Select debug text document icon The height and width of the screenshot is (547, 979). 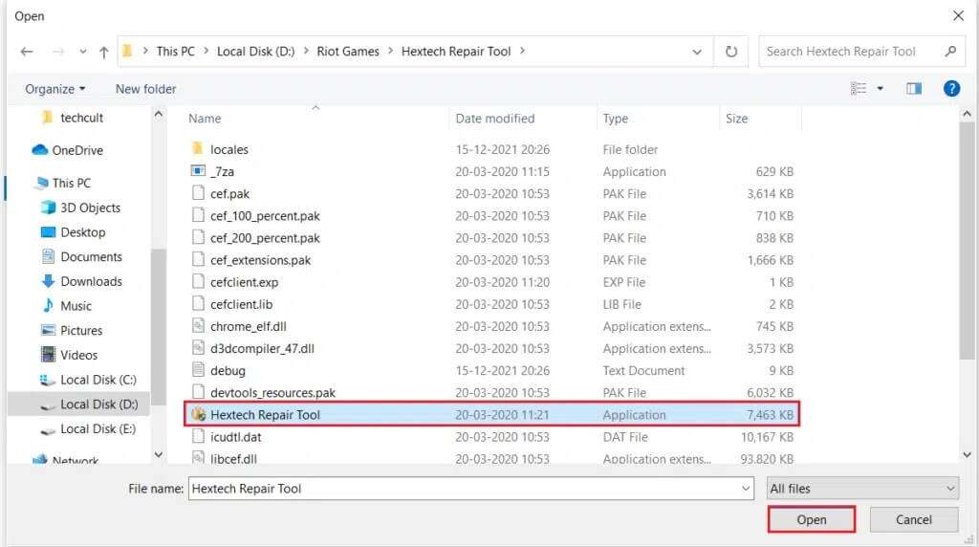click(198, 370)
